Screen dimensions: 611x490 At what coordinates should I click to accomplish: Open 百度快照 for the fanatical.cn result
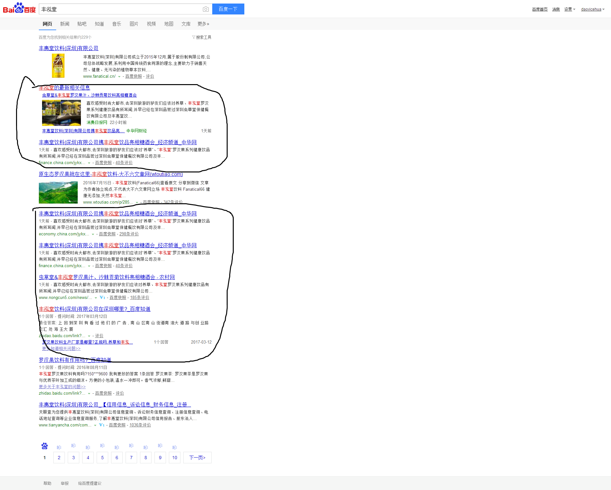(x=134, y=76)
